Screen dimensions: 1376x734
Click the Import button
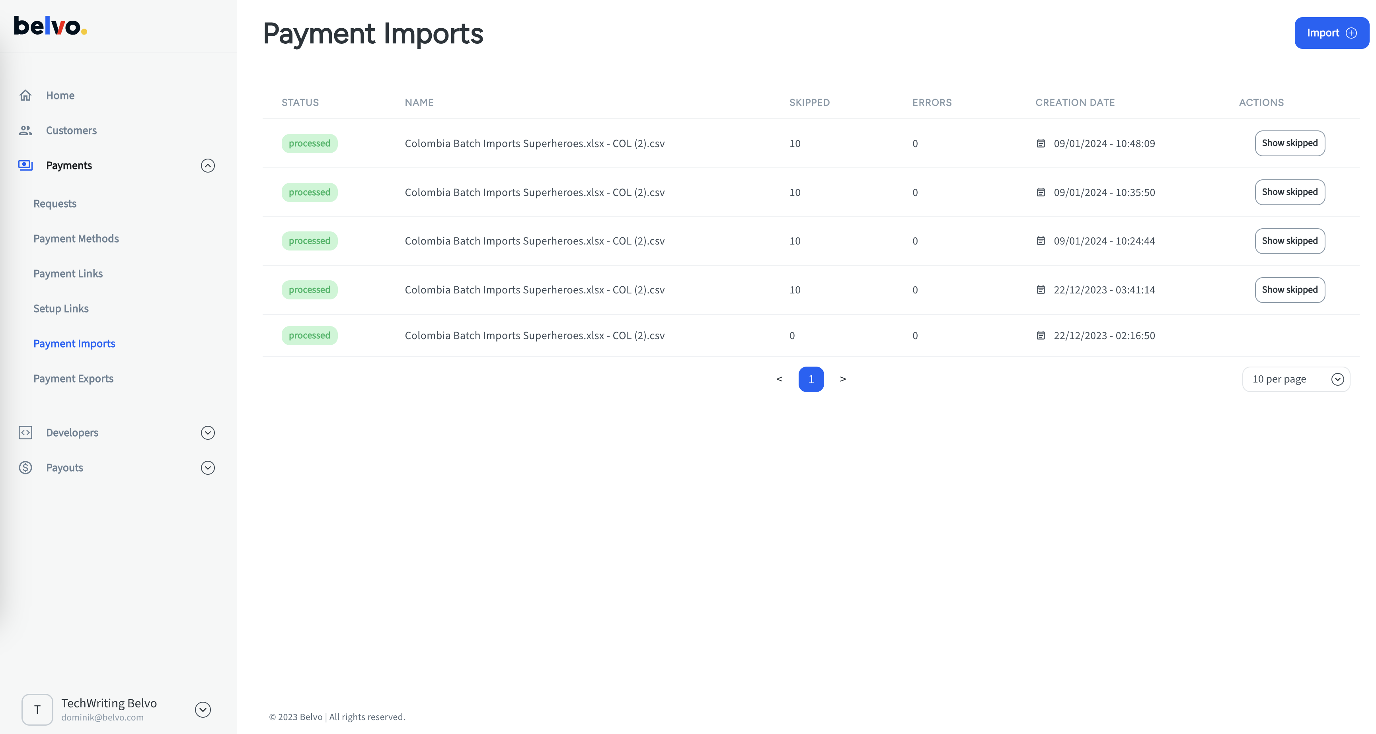click(x=1332, y=33)
